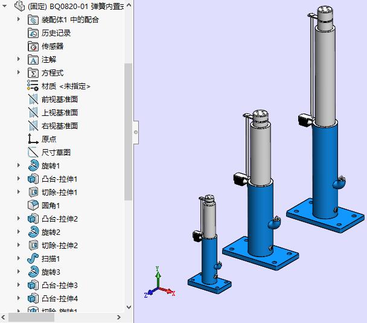The height and width of the screenshot is (323, 367).
Task: Click the panel collapse handle on splitter
Action: pos(136,132)
